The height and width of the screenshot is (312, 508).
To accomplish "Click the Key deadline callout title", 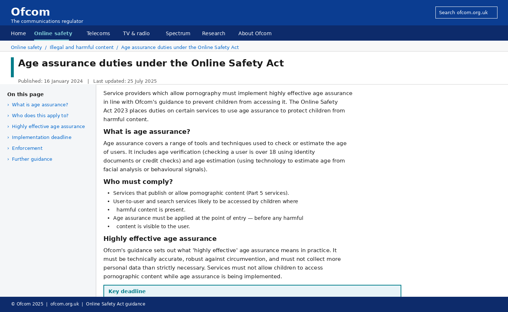I will (127, 291).
